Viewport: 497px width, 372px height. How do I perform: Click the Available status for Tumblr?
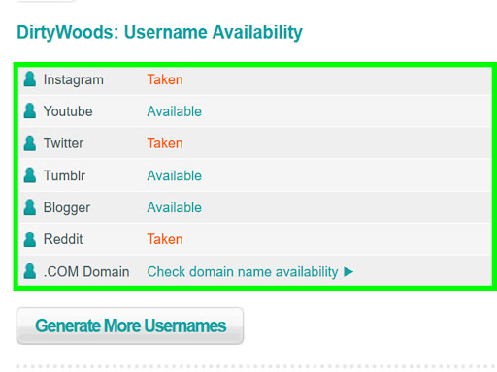[x=175, y=175]
